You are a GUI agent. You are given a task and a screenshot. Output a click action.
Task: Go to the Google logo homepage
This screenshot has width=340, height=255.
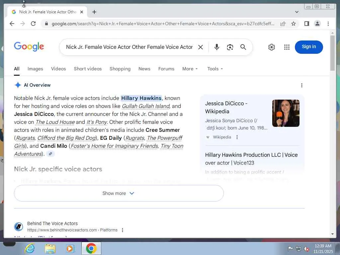(29, 46)
